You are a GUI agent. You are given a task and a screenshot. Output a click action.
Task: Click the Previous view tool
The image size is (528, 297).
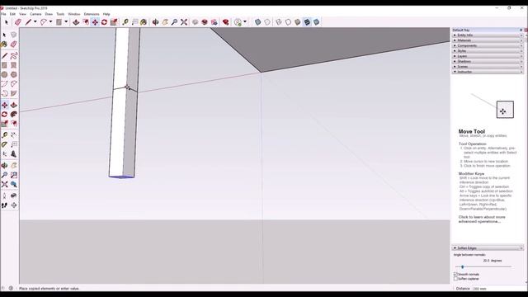[x=14, y=185]
